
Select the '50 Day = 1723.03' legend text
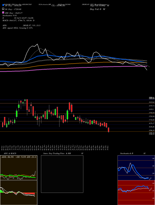(x=13, y=9)
